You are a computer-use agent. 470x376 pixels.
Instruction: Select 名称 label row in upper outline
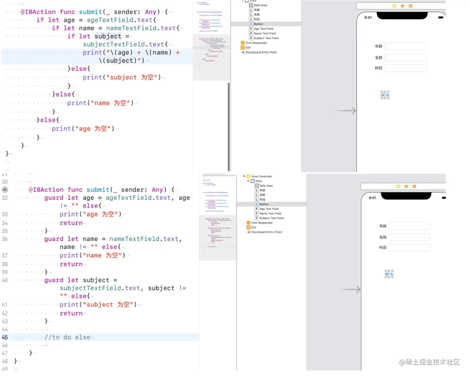255,15
